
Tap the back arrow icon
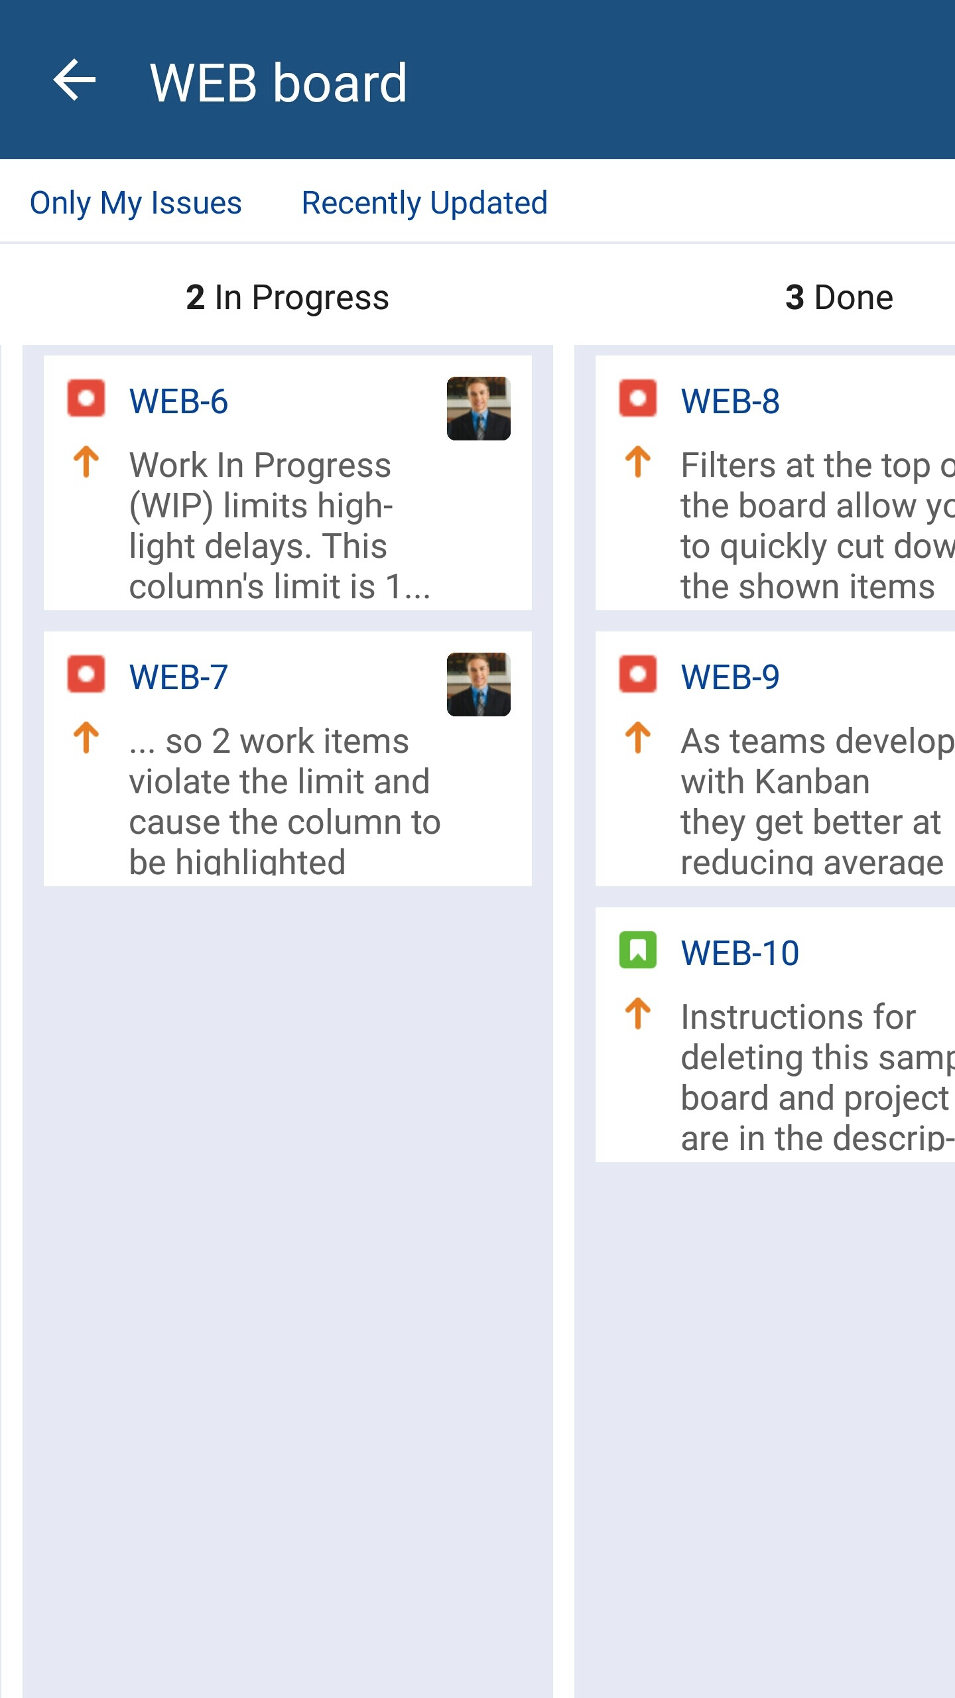74,80
